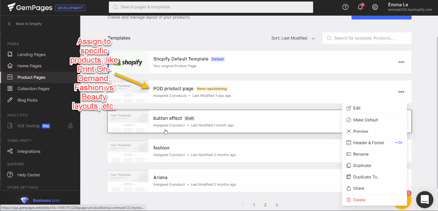Open Home Pages in the sidebar

coord(29,66)
